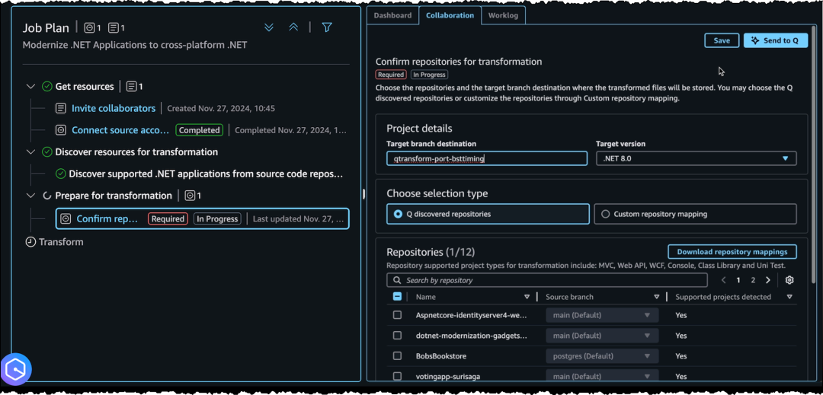Go to repositories page 1
The width and height of the screenshot is (823, 395).
pos(738,280)
